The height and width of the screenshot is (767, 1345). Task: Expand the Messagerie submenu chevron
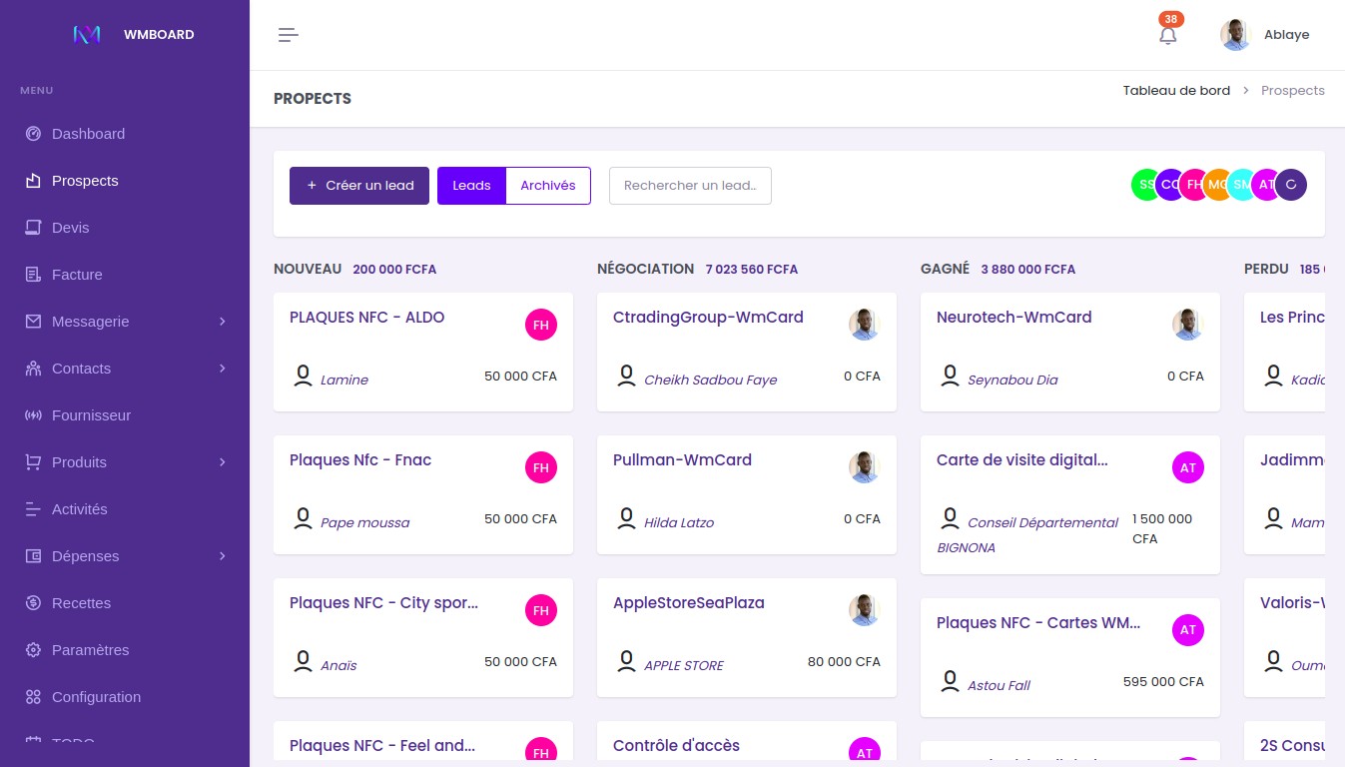pos(222,322)
